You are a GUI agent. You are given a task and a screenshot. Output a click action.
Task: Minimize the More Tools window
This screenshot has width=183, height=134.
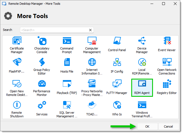152,4
